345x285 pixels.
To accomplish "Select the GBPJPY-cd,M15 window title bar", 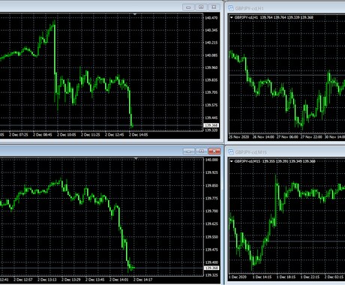I will 286,152.
